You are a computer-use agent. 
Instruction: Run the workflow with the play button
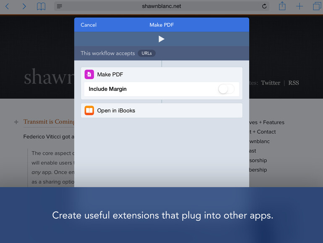pyautogui.click(x=161, y=39)
